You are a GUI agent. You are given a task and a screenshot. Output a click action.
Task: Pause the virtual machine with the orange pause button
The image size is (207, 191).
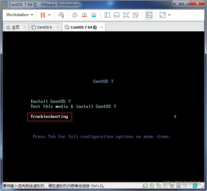coord(43,15)
